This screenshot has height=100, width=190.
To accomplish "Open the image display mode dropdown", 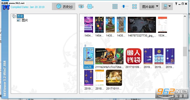I will coord(167,6).
